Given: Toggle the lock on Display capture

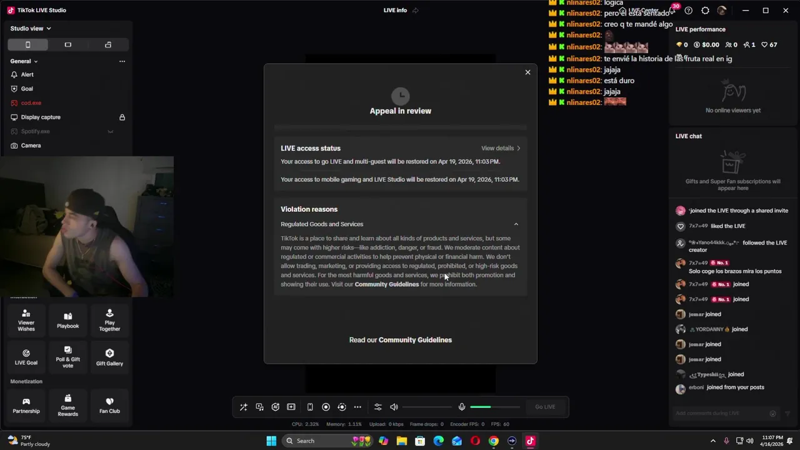Looking at the screenshot, I should click(122, 117).
